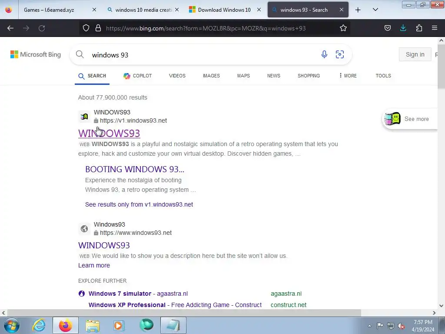Open the Firefox extensions icon
445x334 pixels.
click(419, 28)
